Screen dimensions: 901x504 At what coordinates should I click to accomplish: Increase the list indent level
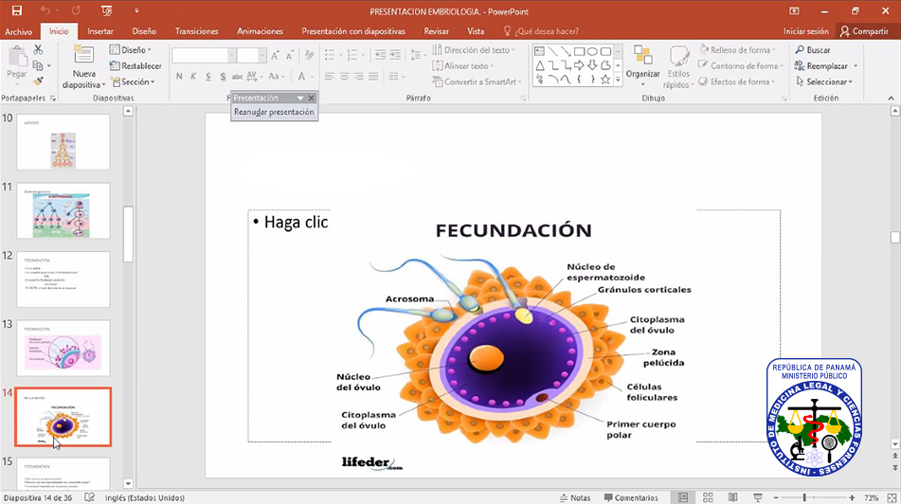(395, 55)
